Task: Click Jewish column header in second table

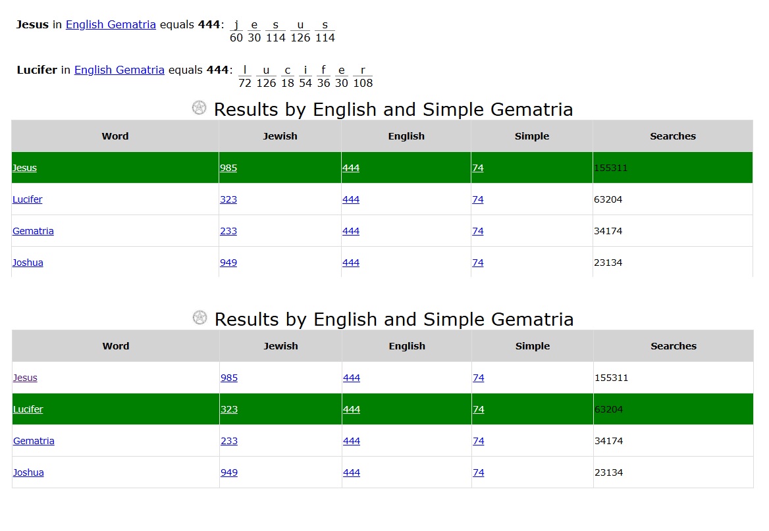Action: pyautogui.click(x=280, y=346)
